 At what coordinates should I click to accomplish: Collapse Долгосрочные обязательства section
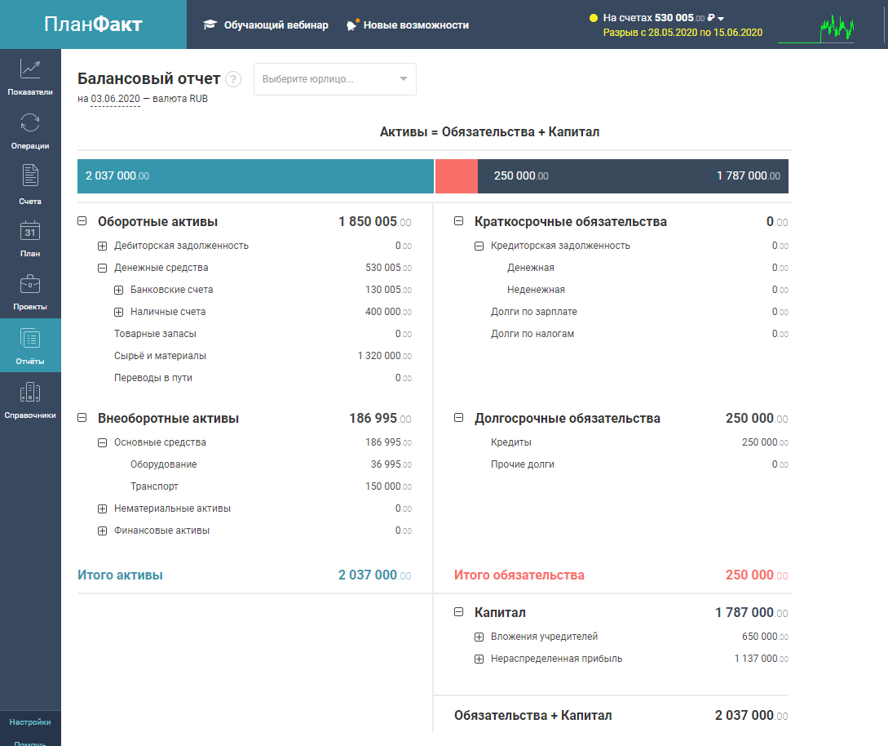tap(459, 418)
